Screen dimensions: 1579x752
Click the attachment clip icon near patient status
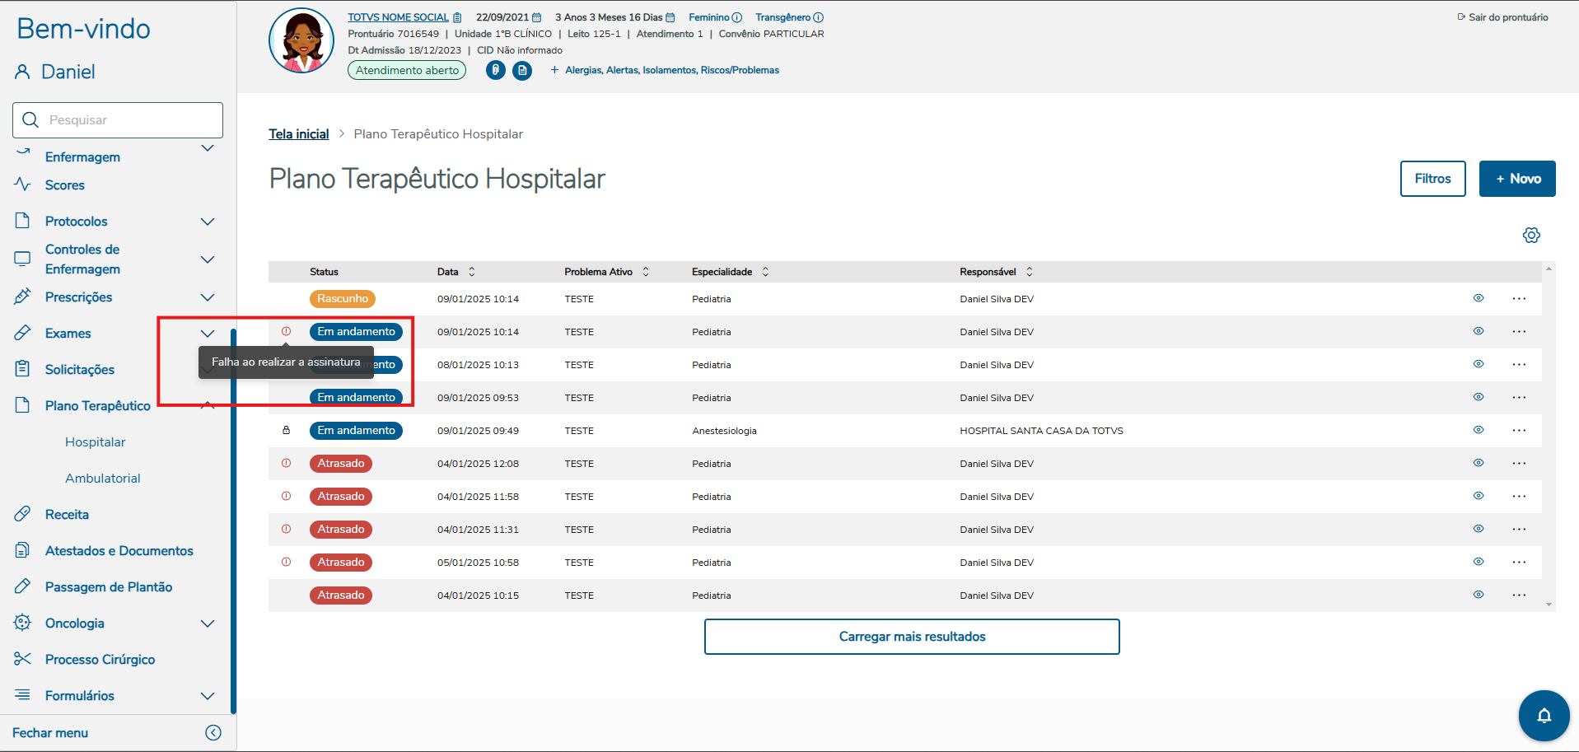click(495, 71)
